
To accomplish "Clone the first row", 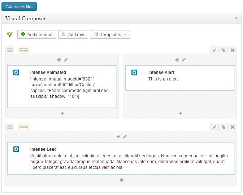I will point(224,50).
